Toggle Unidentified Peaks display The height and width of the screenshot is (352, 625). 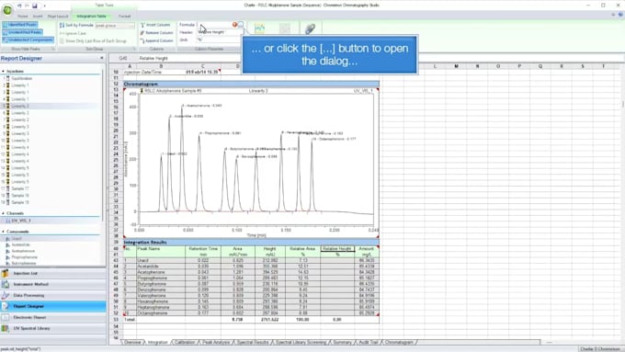[x=22, y=32]
